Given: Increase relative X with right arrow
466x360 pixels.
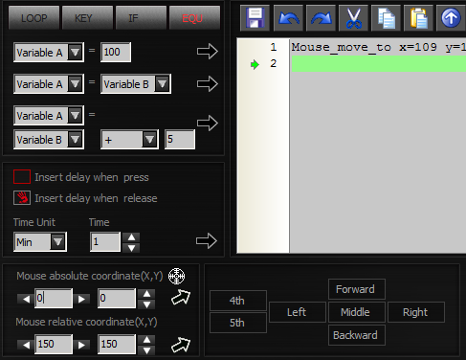Looking at the screenshot, I should point(81,345).
